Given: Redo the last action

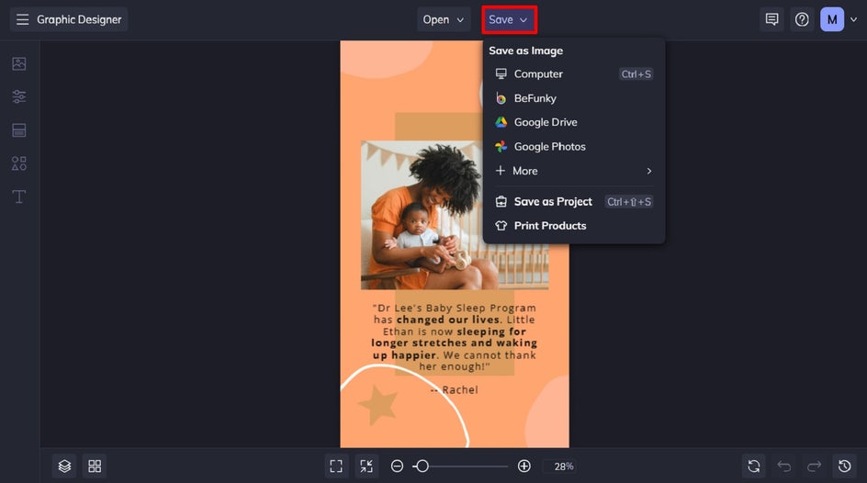Looking at the screenshot, I should click(x=814, y=466).
